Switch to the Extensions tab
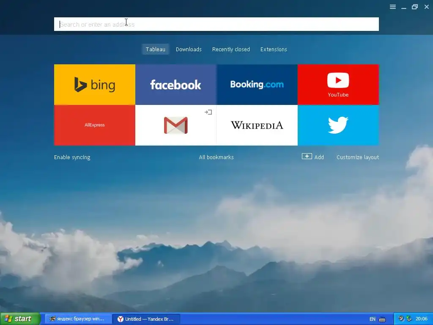 274,49
